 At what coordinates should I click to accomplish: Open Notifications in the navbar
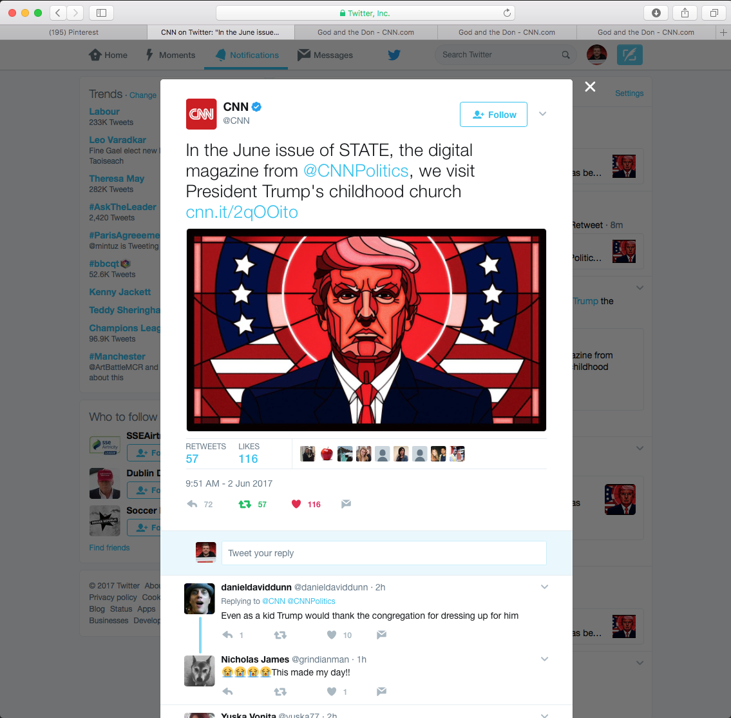(247, 55)
